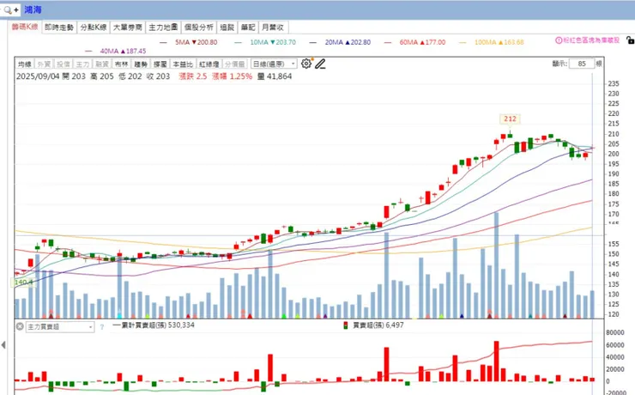The height and width of the screenshot is (395, 635).
Task: Open the 主力買賣超 indicator dropdown
Action: [60, 326]
